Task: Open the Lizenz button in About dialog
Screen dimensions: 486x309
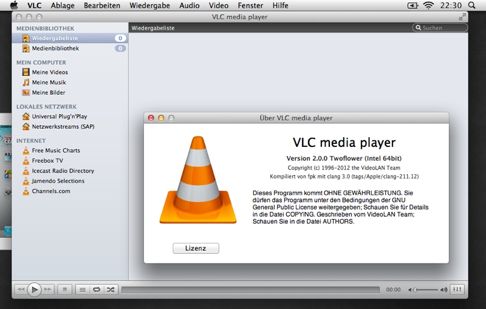Action: pyautogui.click(x=196, y=248)
